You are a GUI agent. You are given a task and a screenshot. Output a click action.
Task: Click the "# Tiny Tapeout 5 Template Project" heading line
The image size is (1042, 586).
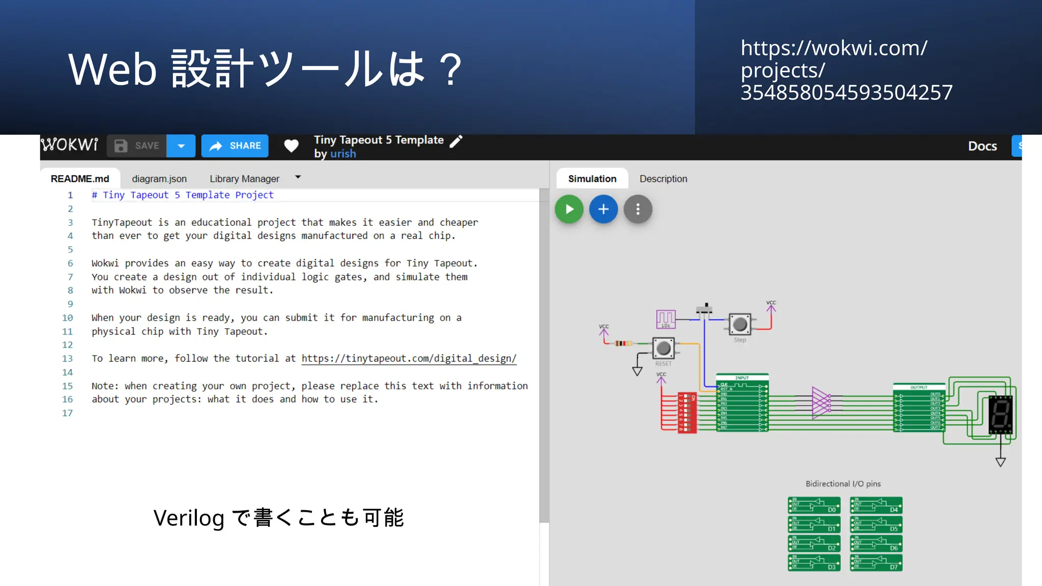pos(183,195)
